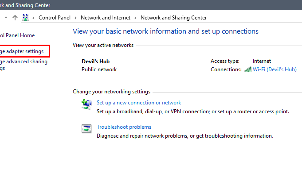Click the new connection setup icon

86,104
